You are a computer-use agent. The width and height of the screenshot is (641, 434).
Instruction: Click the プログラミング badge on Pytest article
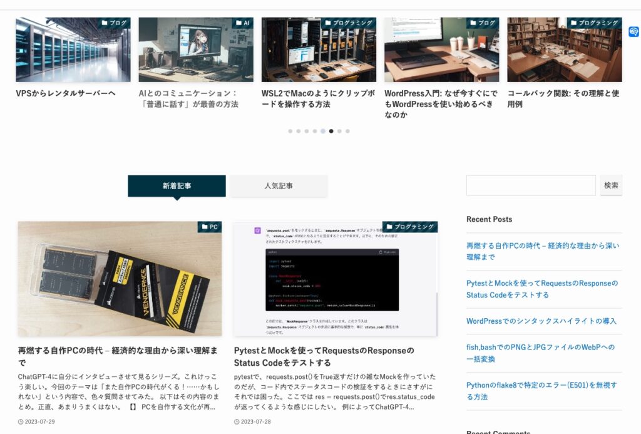pos(410,227)
